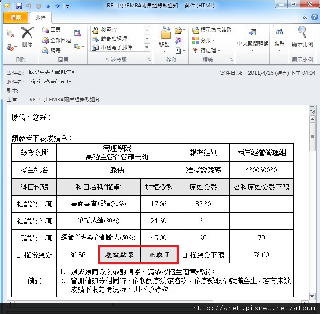
Task: Open the Actions dropdown icon
Action: coord(180,50)
